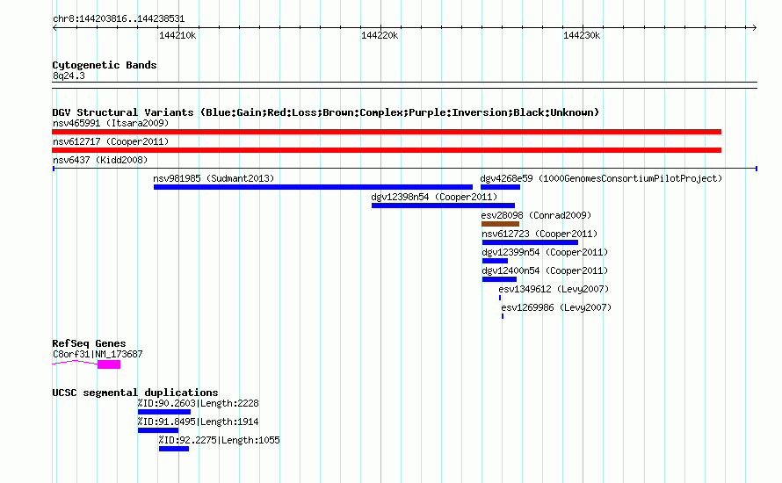
Task: Click the %ID:92.2275|Length:1055 label
Action: (220, 440)
